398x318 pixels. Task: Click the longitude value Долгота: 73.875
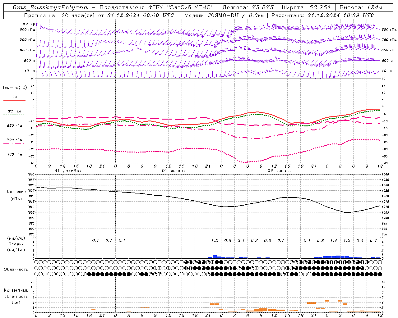248,7
